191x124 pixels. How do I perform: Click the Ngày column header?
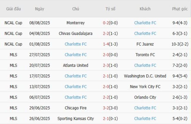point(39,9)
